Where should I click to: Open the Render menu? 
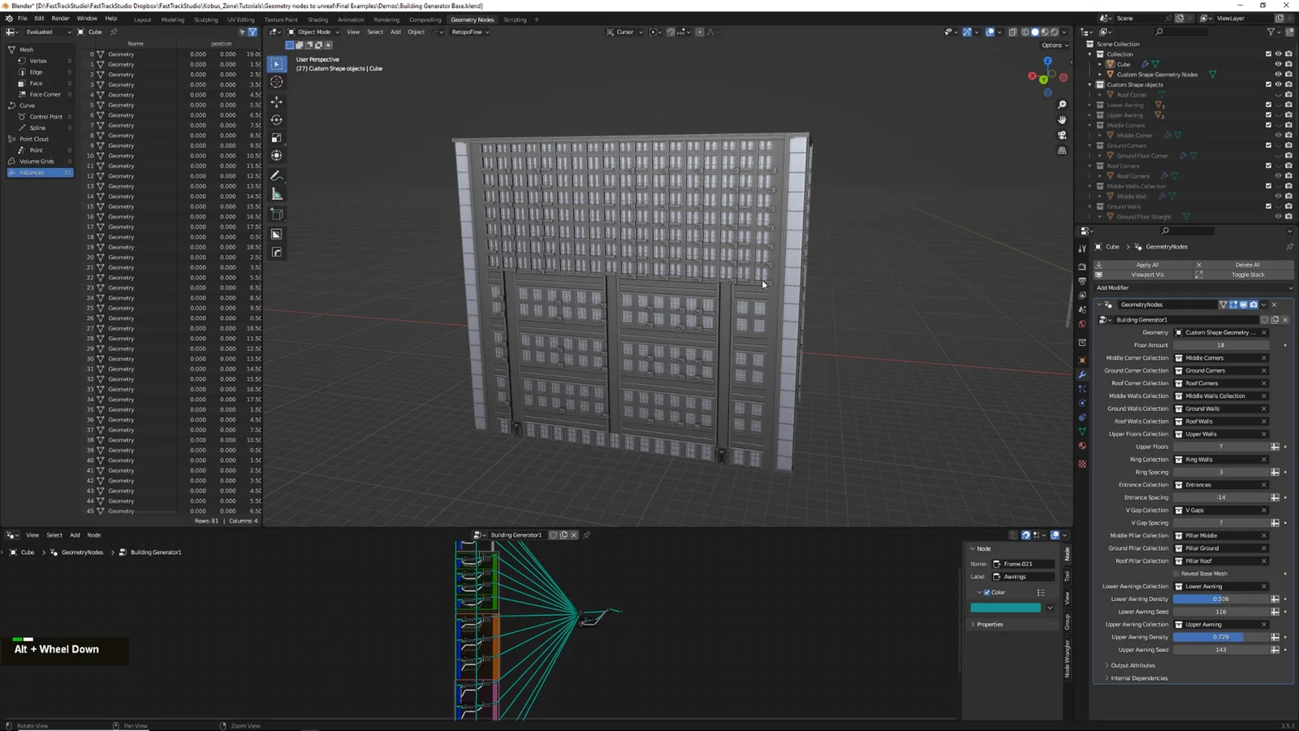click(x=60, y=18)
